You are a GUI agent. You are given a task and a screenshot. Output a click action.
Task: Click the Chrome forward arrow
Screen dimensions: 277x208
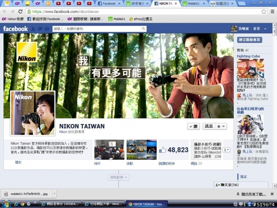click(x=13, y=12)
